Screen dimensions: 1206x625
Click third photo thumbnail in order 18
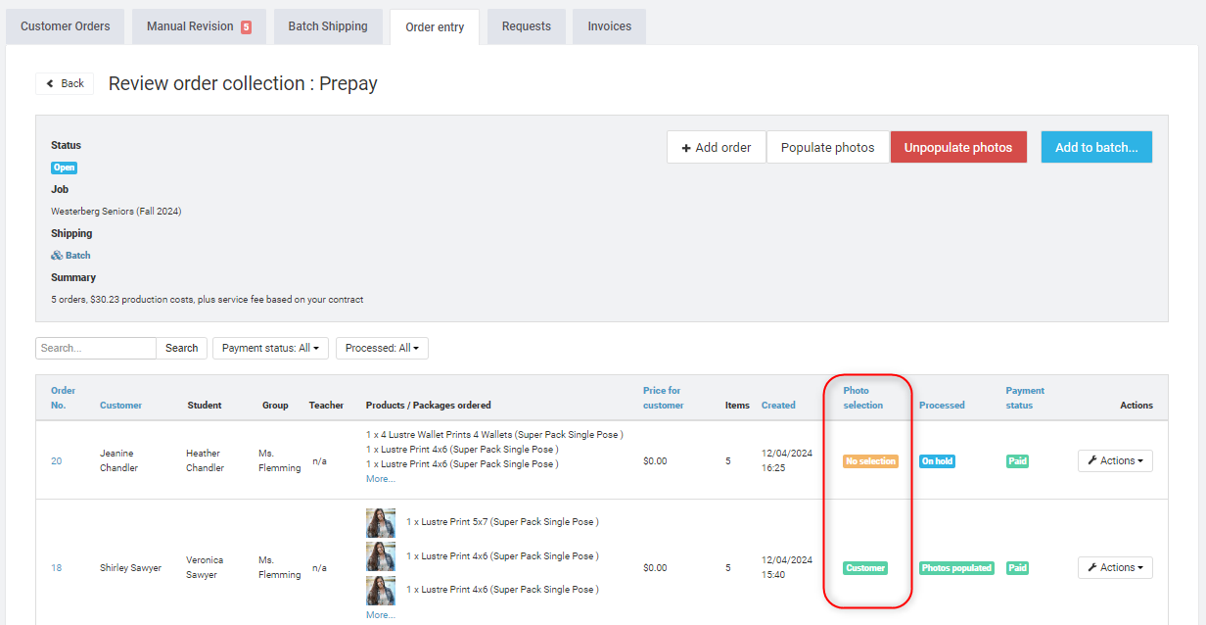point(381,590)
